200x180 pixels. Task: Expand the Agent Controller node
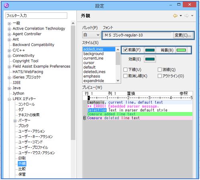(x=9, y=34)
